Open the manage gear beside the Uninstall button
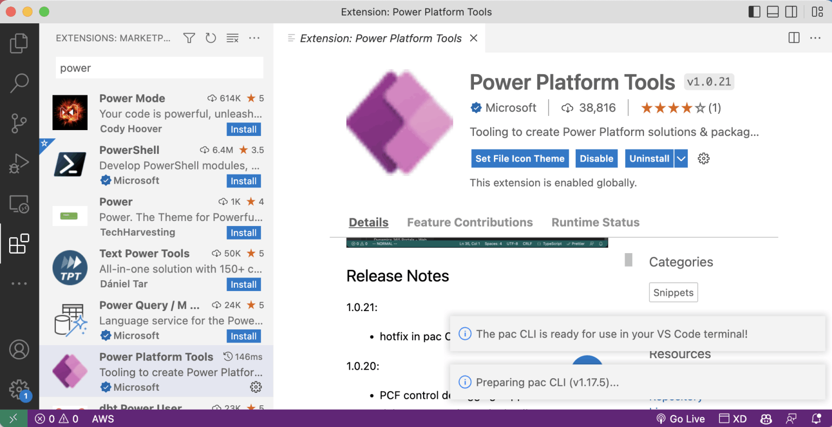832x427 pixels. (x=704, y=158)
